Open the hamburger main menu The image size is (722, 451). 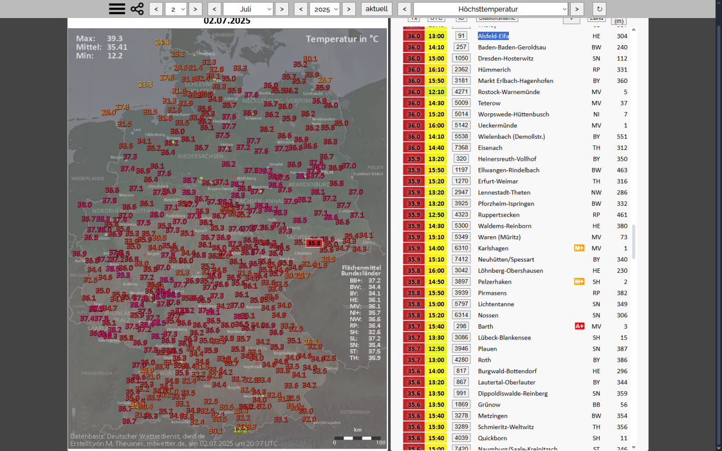pos(117,9)
